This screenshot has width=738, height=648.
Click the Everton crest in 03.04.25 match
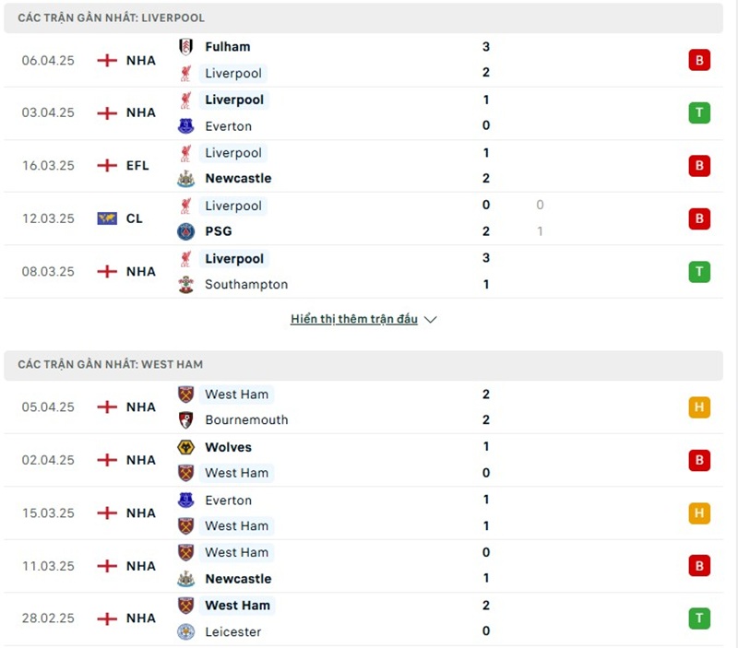(186, 126)
